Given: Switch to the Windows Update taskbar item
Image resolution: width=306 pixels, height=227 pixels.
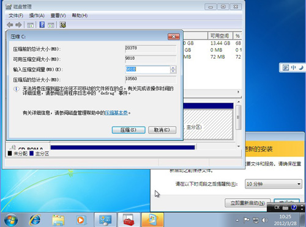Looking at the screenshot, I should tap(152, 220).
